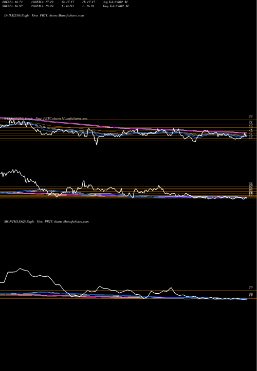Click the DAILY(250) Eagle View chart title

click(44, 15)
